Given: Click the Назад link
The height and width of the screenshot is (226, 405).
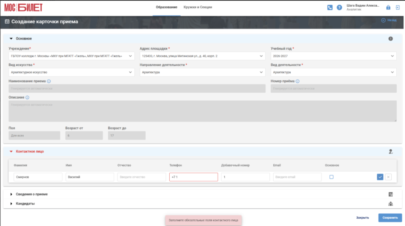Looking at the screenshot, I should point(389,20).
